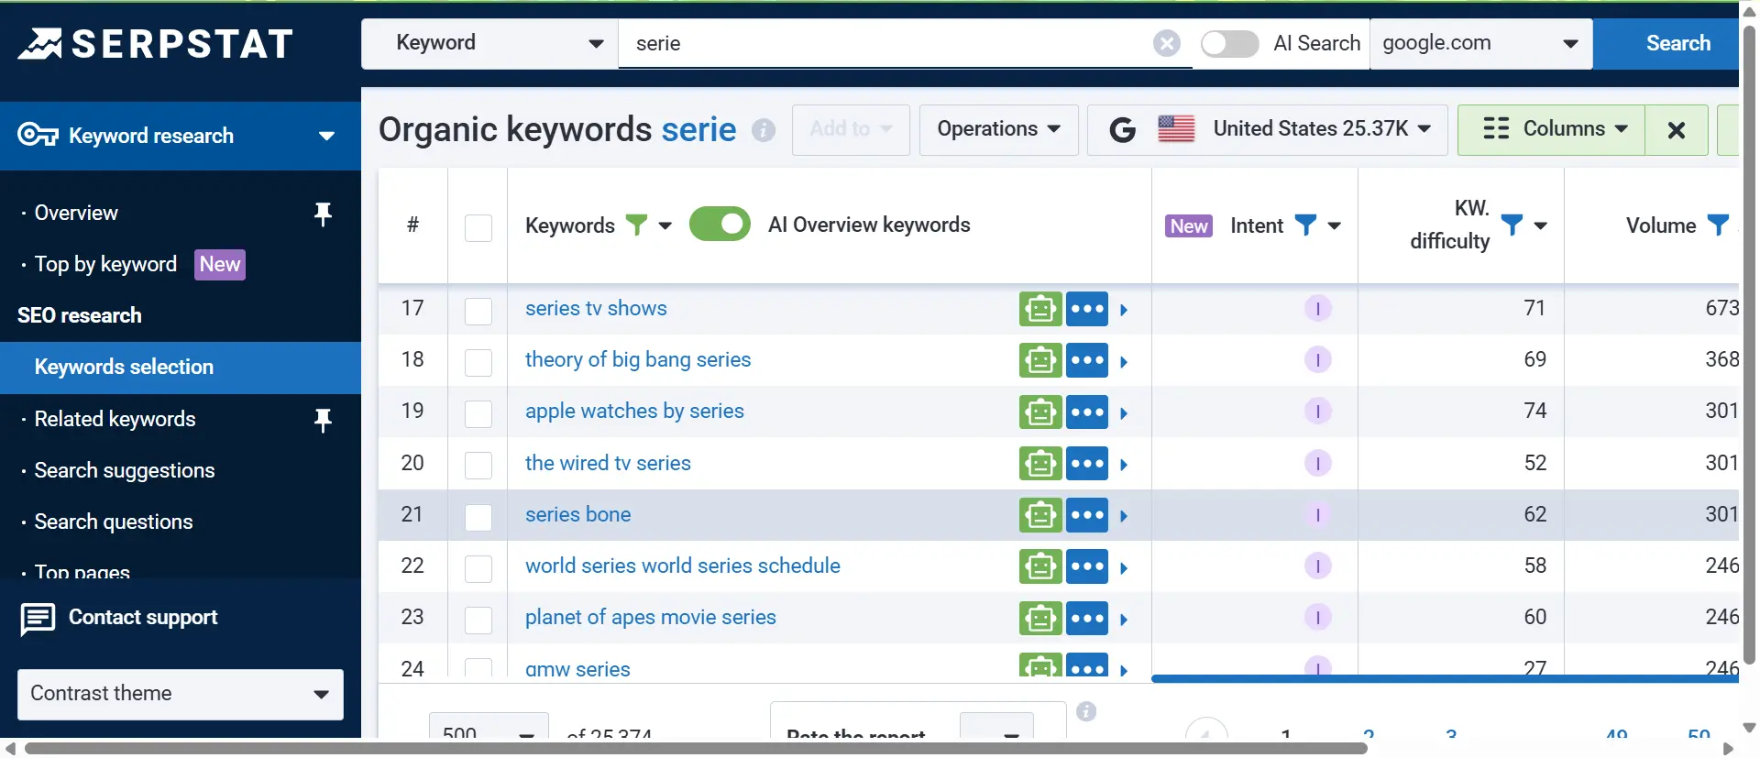Click the table's horizontal scrollbar
The height and width of the screenshot is (758, 1760).
(1444, 679)
